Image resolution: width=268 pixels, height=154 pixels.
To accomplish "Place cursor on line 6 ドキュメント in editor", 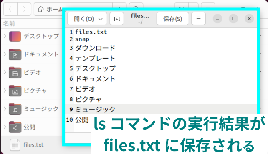I will [x=95, y=79].
